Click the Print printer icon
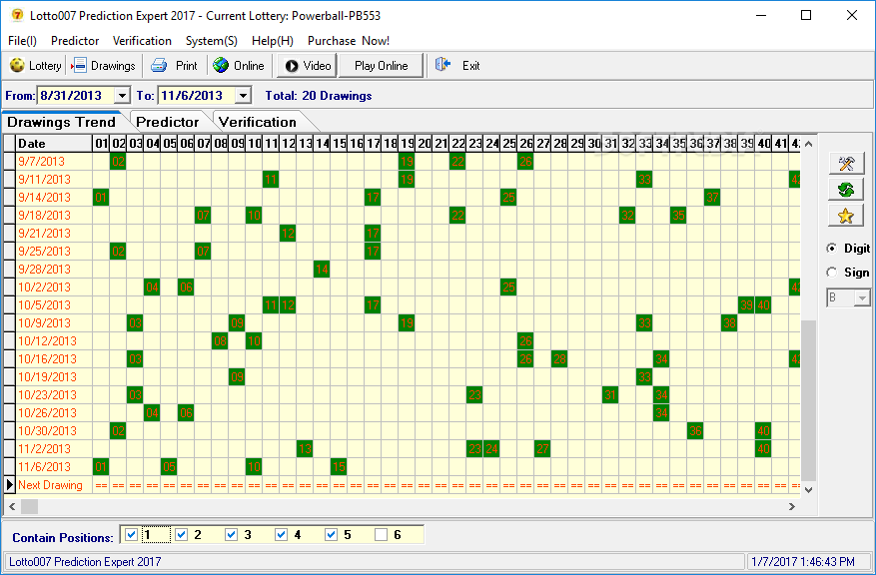This screenshot has height=575, width=876. coord(159,65)
